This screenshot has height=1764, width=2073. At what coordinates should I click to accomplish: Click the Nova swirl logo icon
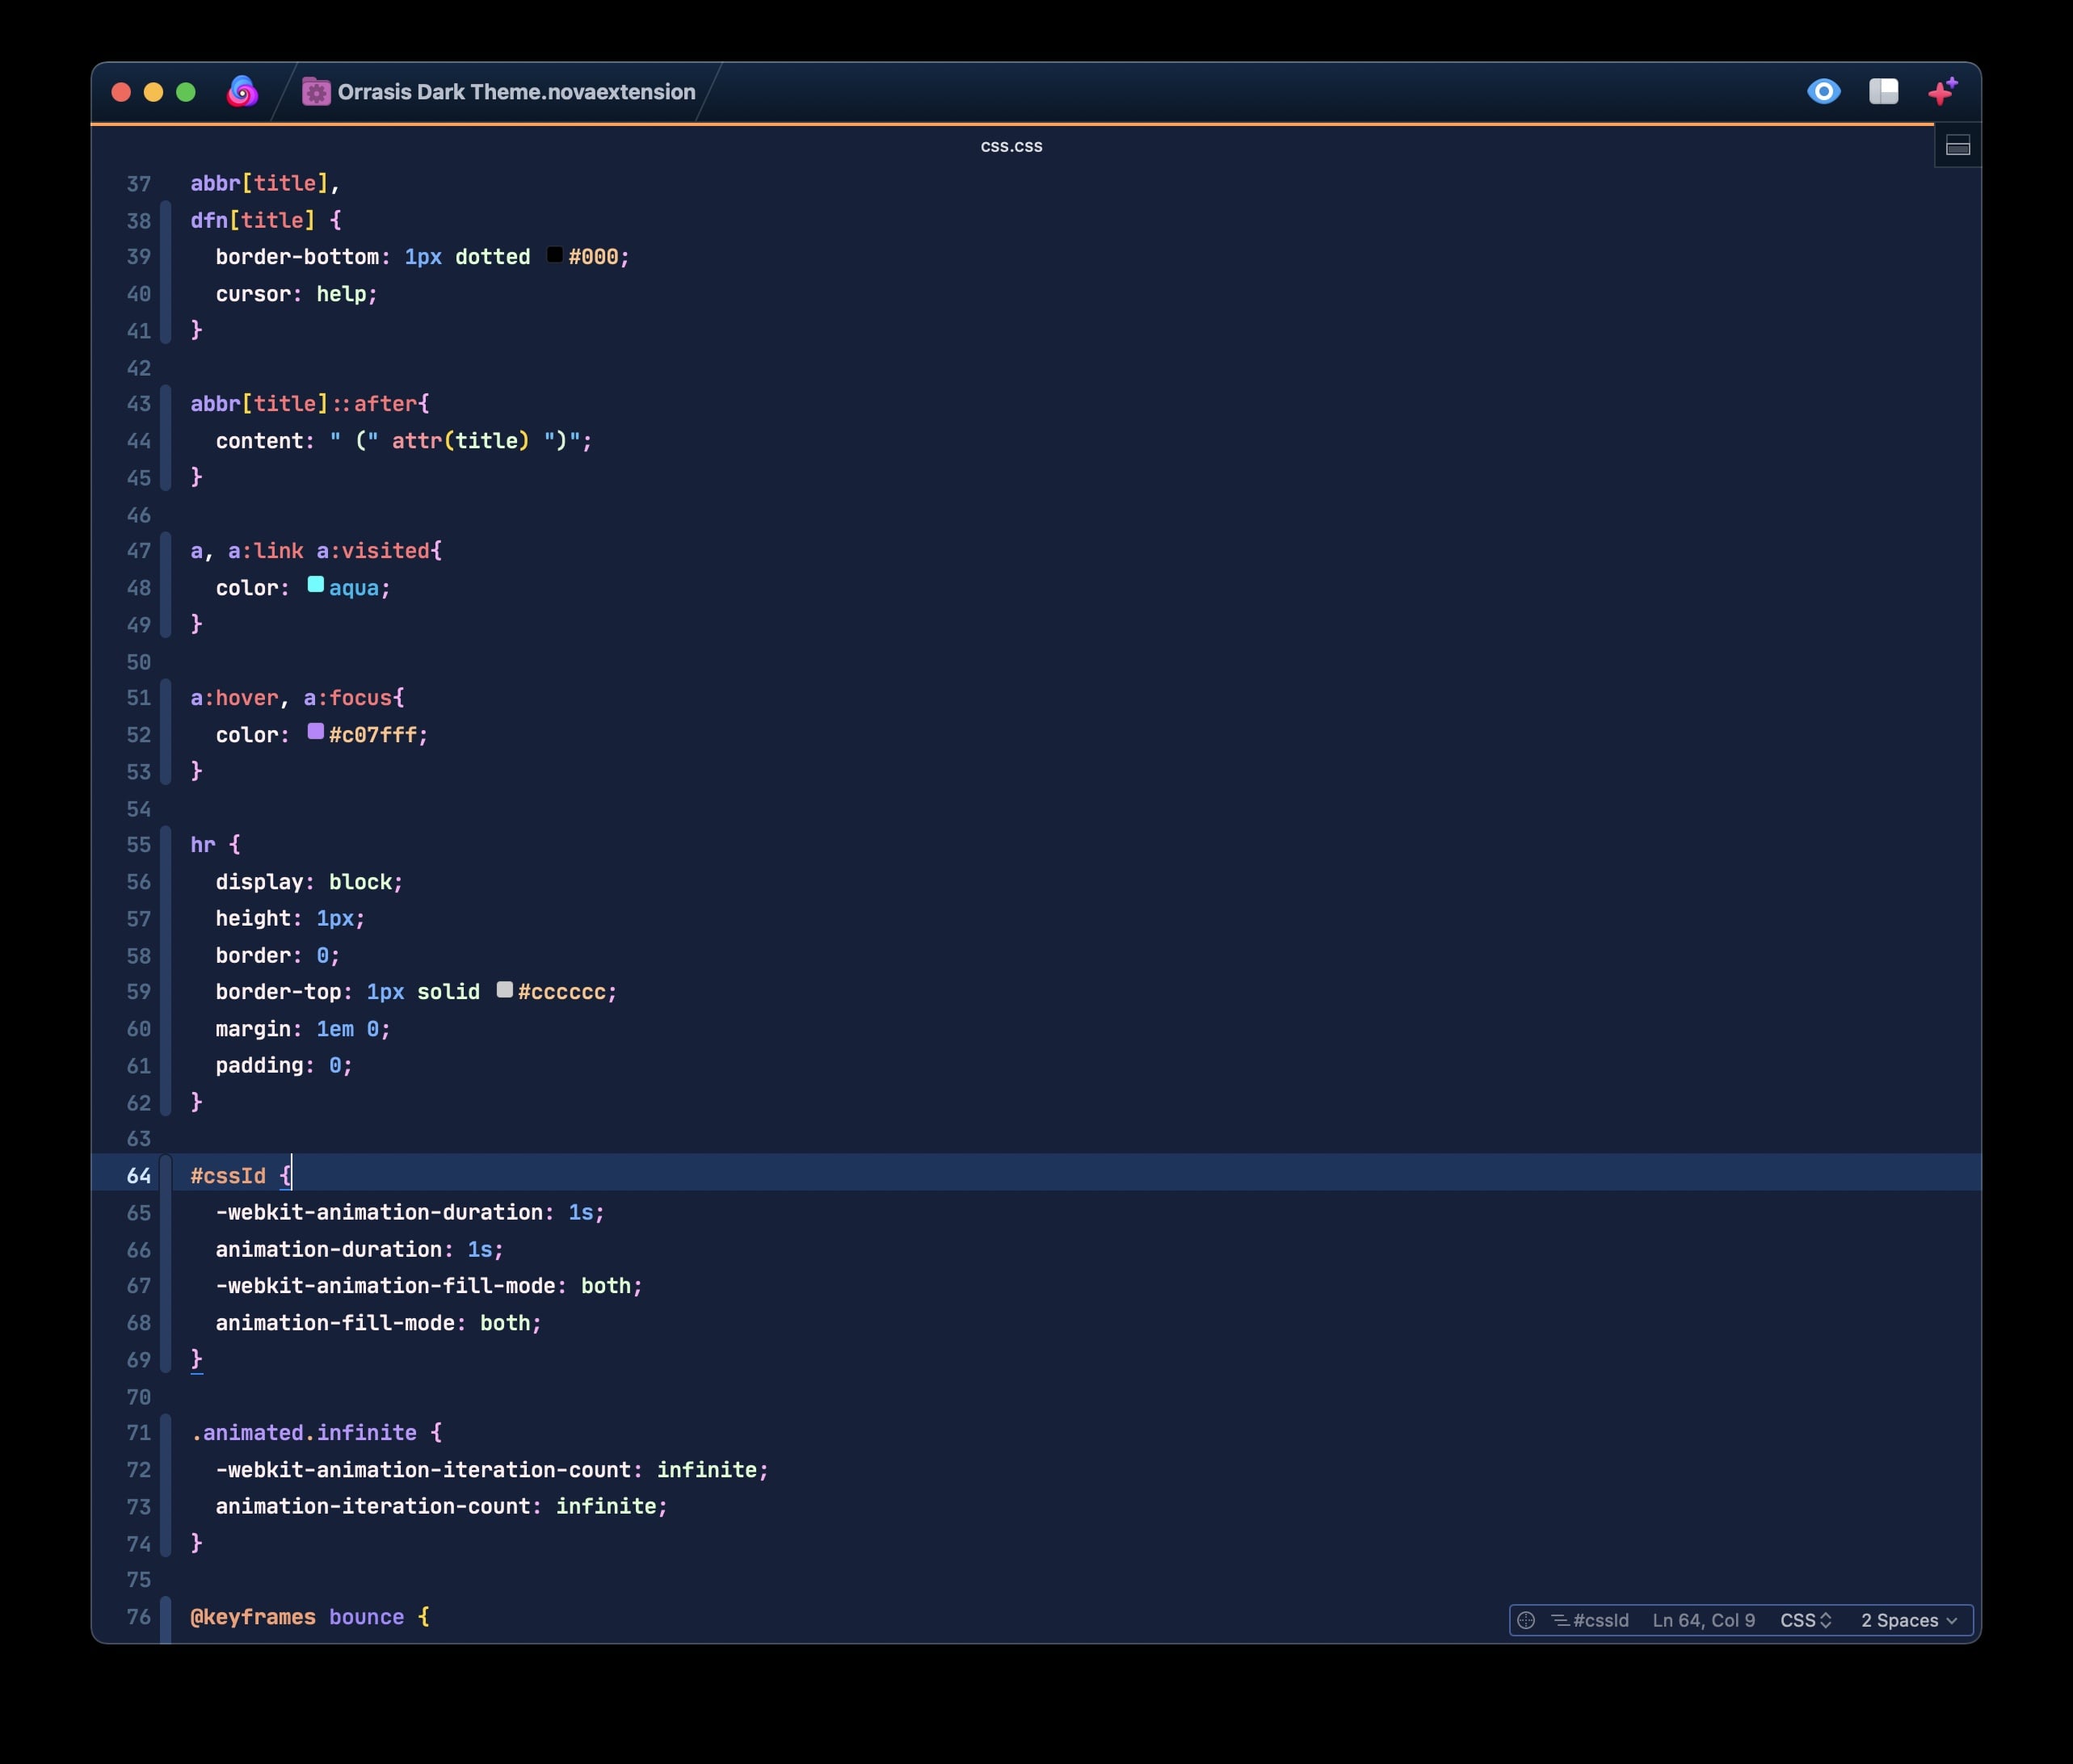point(242,92)
